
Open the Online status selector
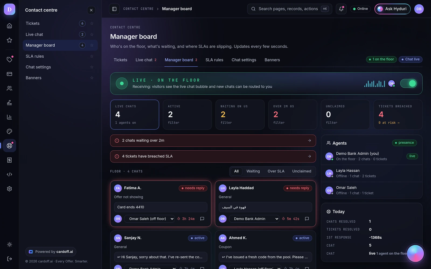(x=360, y=9)
